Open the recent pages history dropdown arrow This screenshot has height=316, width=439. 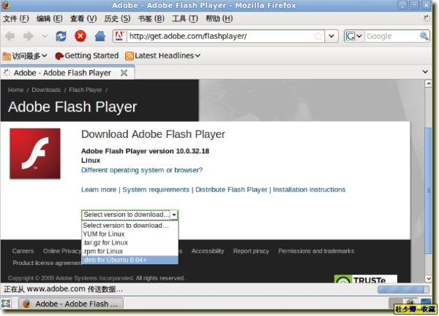coord(45,36)
